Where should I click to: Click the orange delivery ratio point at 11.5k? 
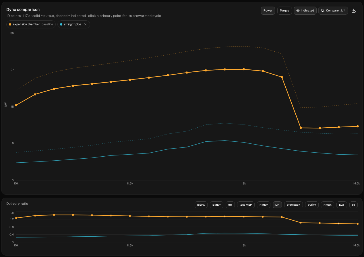(x=130, y=216)
